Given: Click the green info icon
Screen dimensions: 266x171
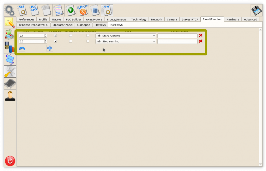Looking at the screenshot, I should click(70, 10).
